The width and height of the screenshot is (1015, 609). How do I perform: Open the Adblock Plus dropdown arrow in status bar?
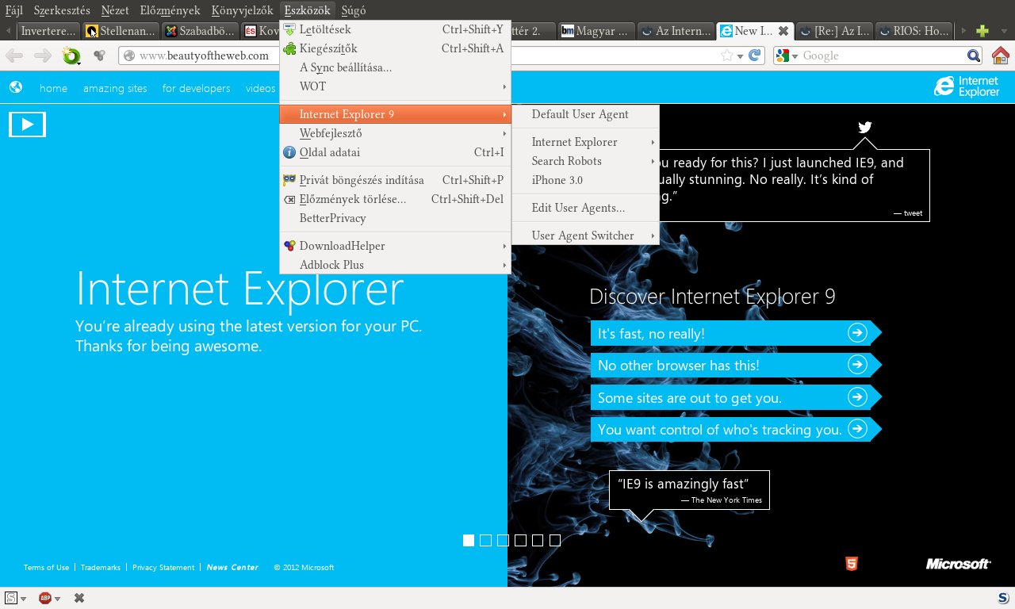point(58,599)
